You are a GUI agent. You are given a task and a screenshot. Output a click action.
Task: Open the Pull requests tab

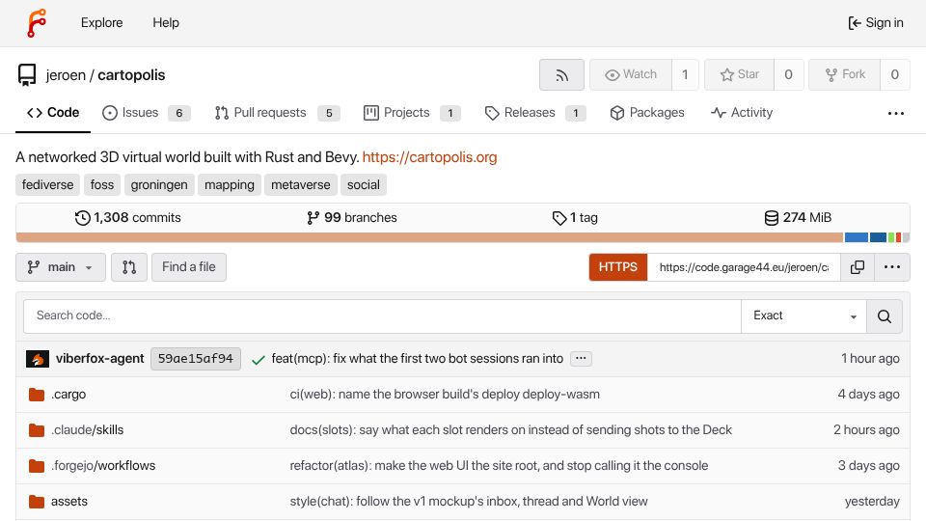(277, 113)
